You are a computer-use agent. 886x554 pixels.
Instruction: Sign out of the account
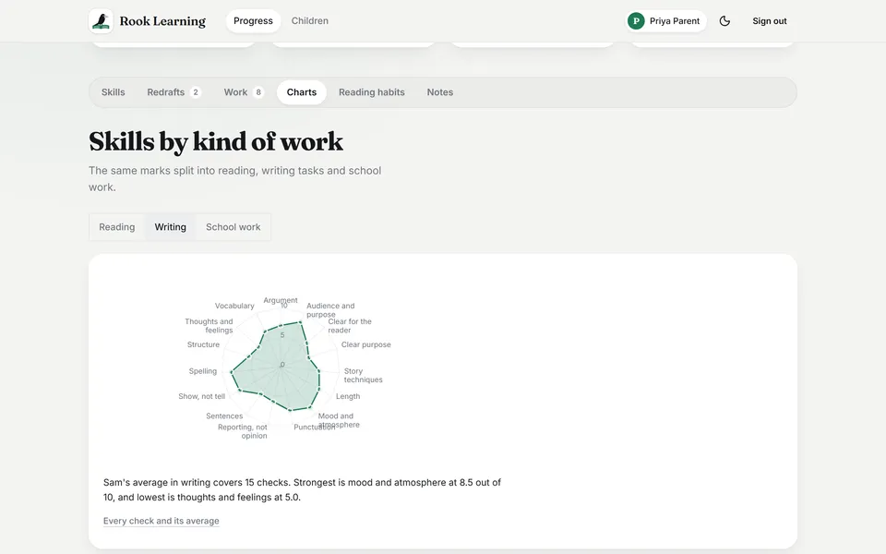point(770,21)
